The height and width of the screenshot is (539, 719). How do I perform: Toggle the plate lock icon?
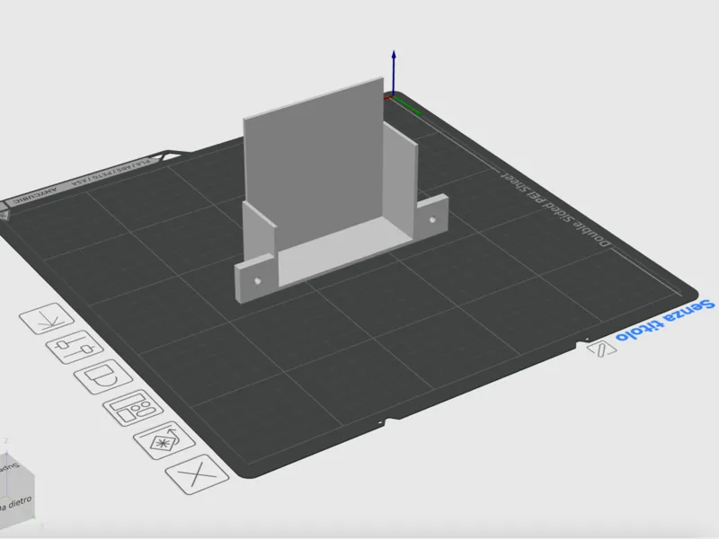pos(103,376)
